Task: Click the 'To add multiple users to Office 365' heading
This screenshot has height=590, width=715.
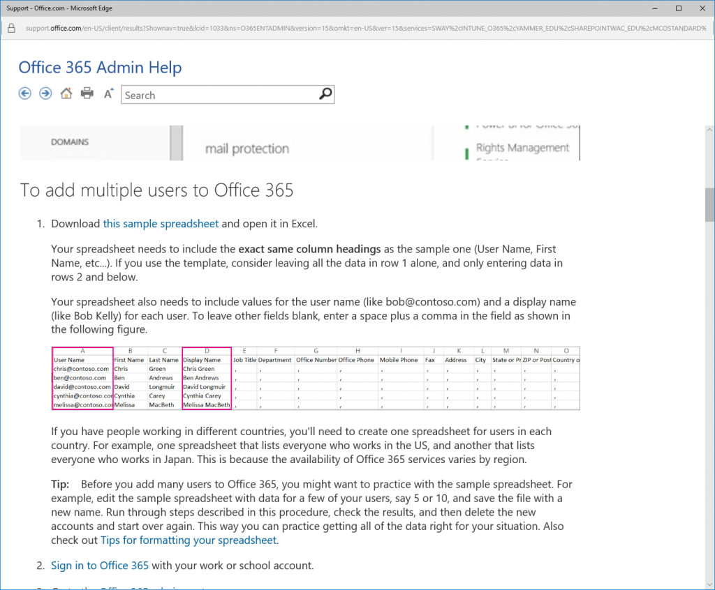Action: click(x=157, y=190)
